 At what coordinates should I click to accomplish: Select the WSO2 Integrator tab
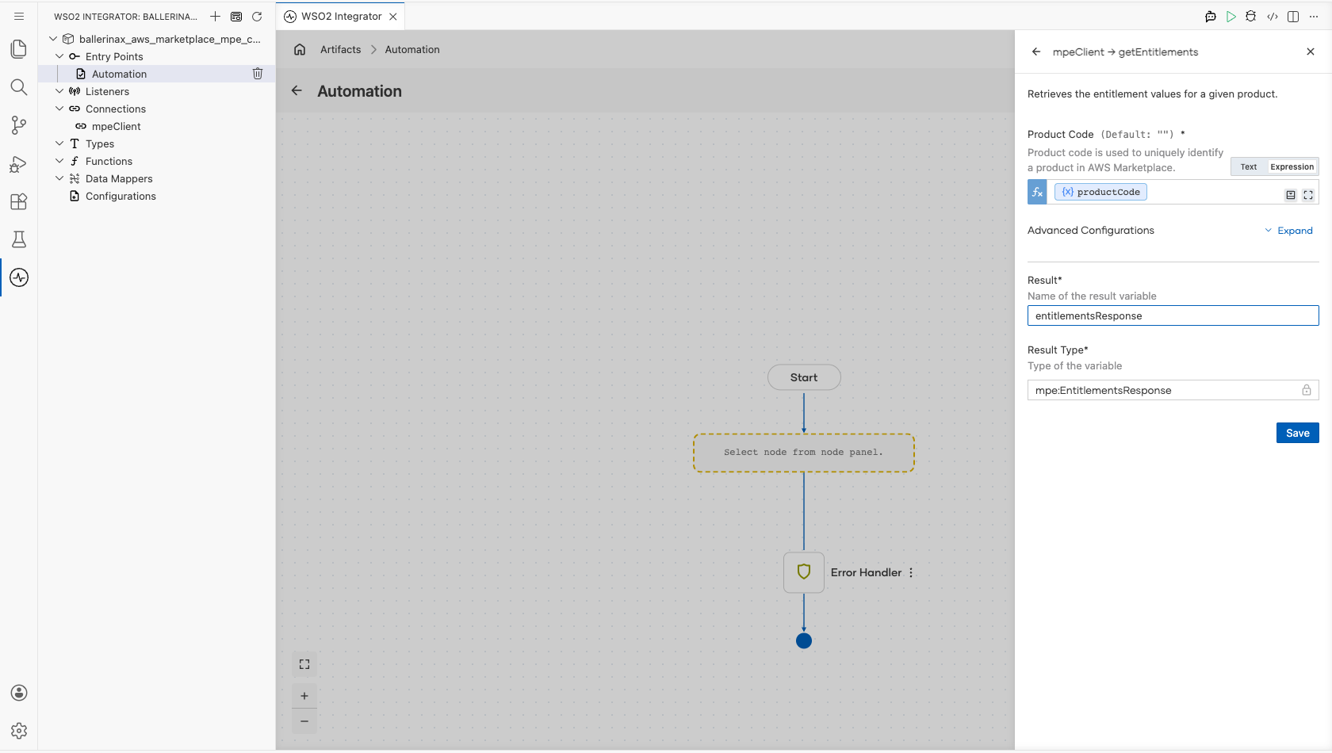pos(341,16)
